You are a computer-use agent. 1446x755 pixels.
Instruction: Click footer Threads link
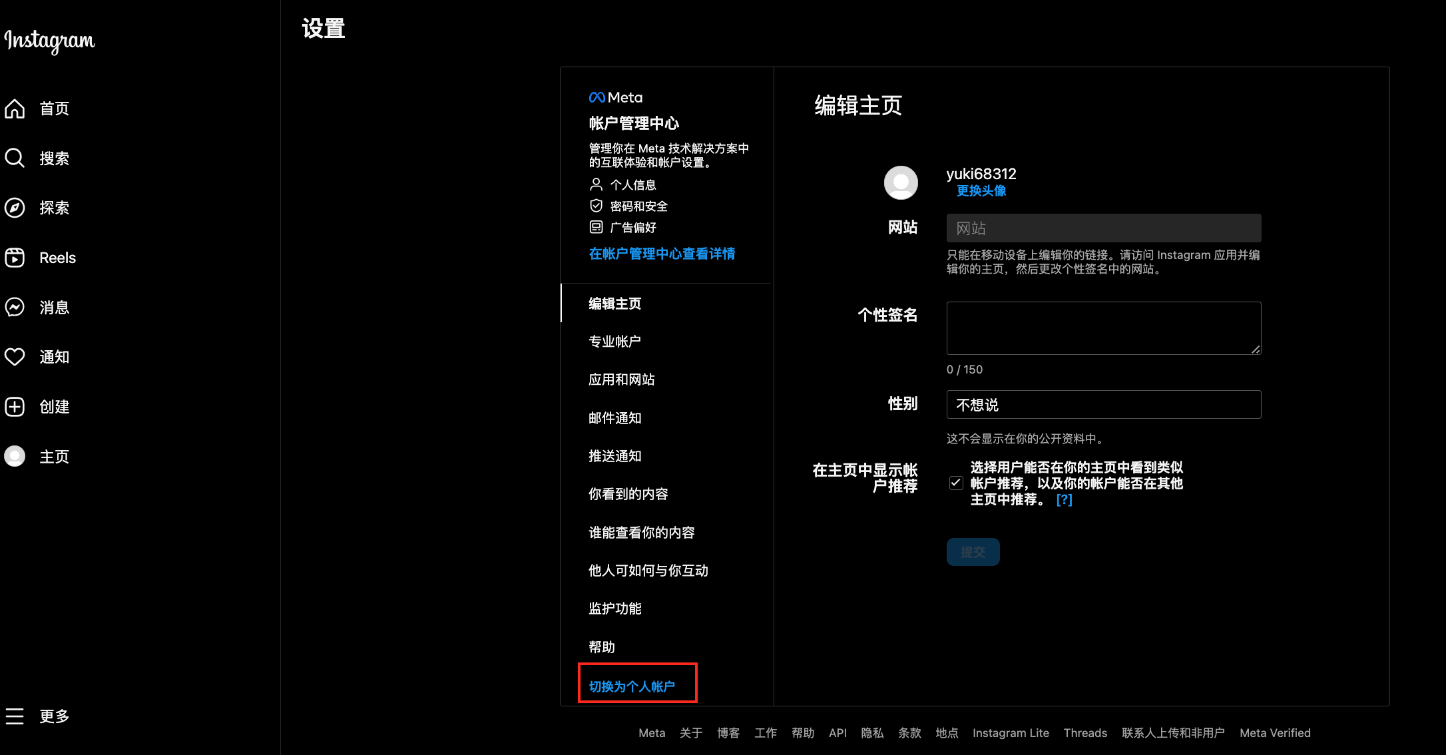[1085, 733]
